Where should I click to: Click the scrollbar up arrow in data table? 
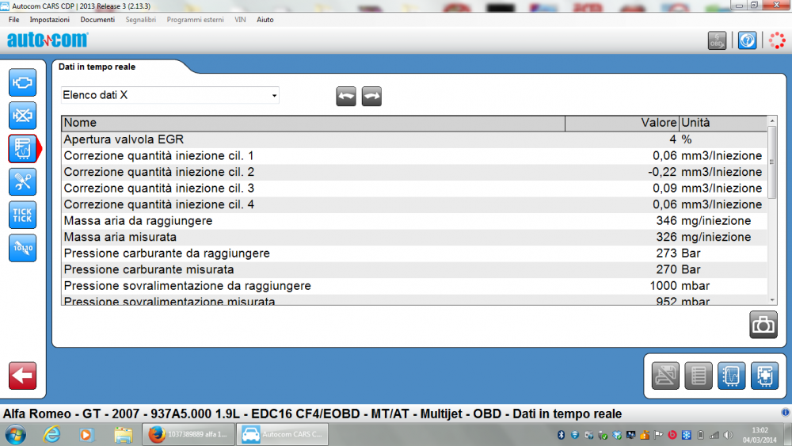point(771,120)
